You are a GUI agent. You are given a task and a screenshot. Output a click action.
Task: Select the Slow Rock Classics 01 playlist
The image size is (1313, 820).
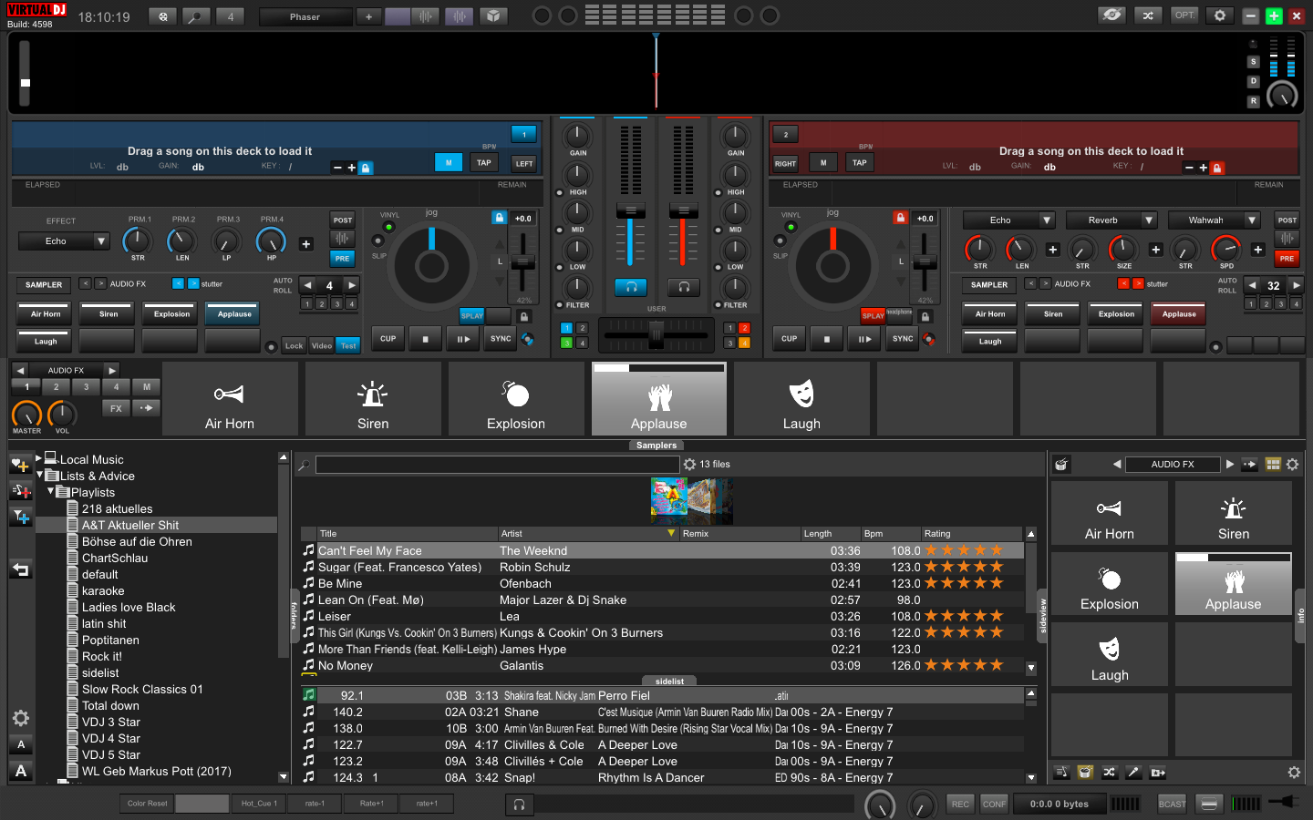[142, 689]
